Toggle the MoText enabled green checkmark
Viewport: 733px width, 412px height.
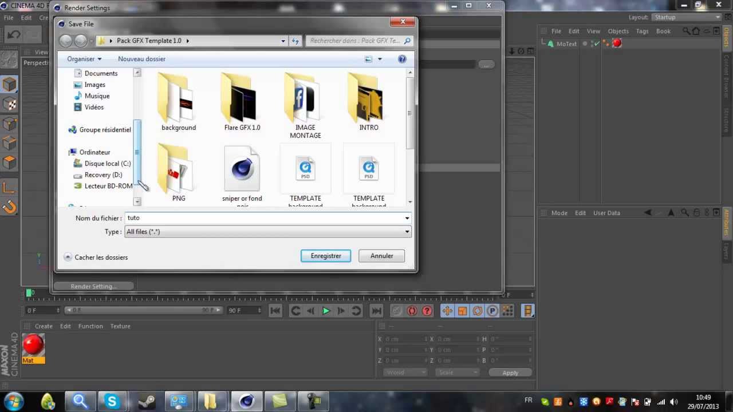click(x=596, y=43)
